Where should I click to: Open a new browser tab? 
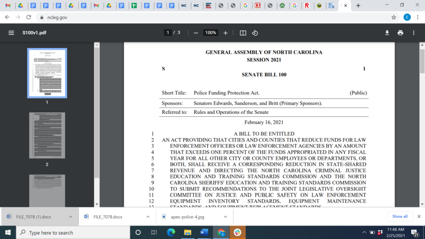tap(358, 6)
